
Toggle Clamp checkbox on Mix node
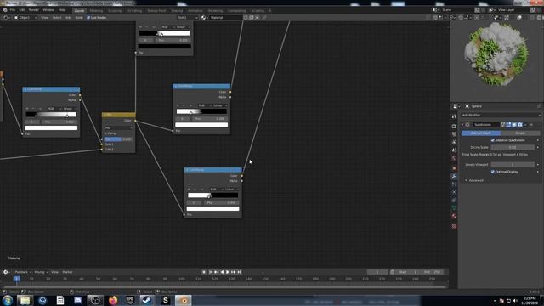click(x=105, y=133)
